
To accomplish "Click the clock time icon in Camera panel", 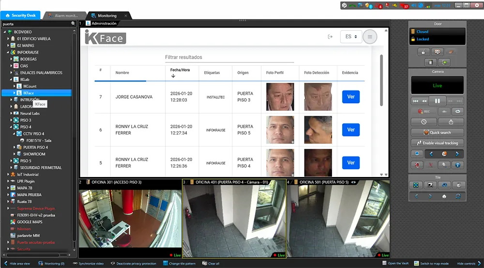I will click(x=424, y=122).
